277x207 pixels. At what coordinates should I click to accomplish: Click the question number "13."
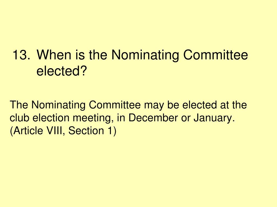point(21,55)
